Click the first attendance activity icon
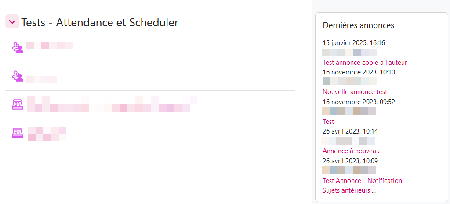This screenshot has width=450, height=204. click(x=17, y=48)
